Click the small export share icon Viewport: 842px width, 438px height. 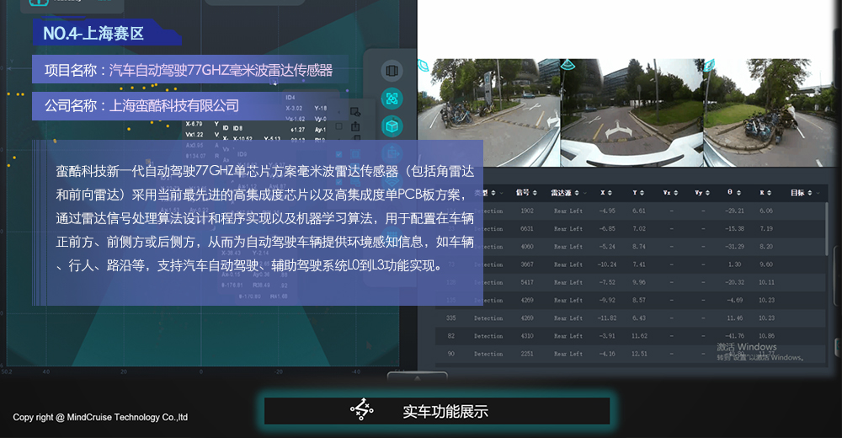(x=355, y=126)
